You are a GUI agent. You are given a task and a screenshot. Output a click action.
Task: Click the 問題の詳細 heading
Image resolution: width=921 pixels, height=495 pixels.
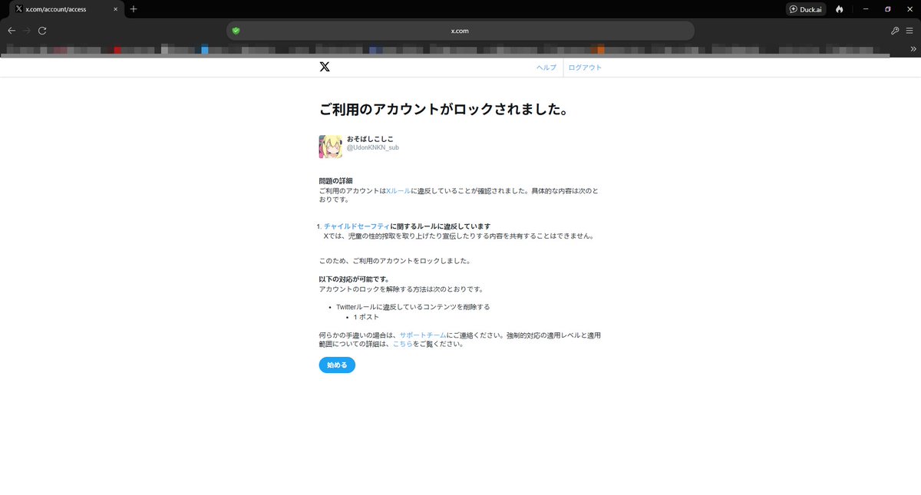point(336,180)
